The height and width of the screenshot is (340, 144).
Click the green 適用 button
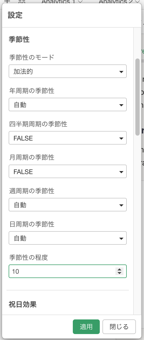click(x=86, y=327)
